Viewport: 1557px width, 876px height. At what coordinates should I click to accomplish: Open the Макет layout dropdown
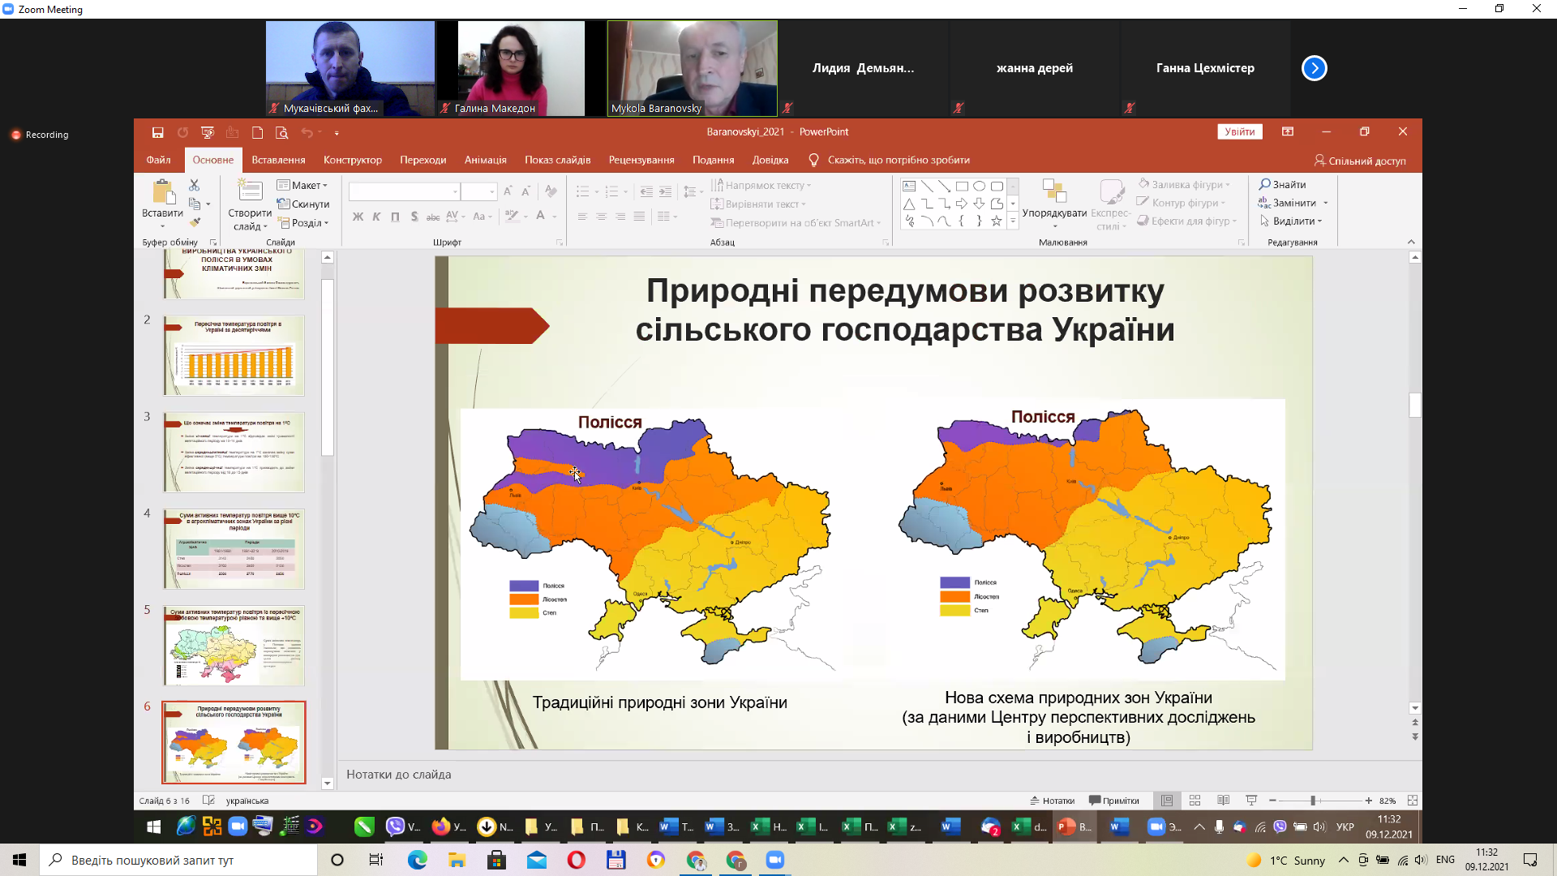(x=302, y=186)
